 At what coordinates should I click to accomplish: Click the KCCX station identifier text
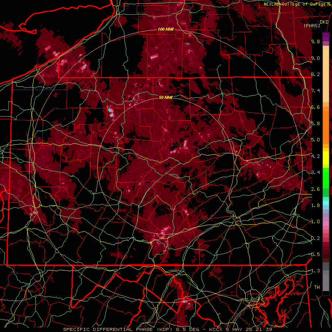click(x=216, y=329)
